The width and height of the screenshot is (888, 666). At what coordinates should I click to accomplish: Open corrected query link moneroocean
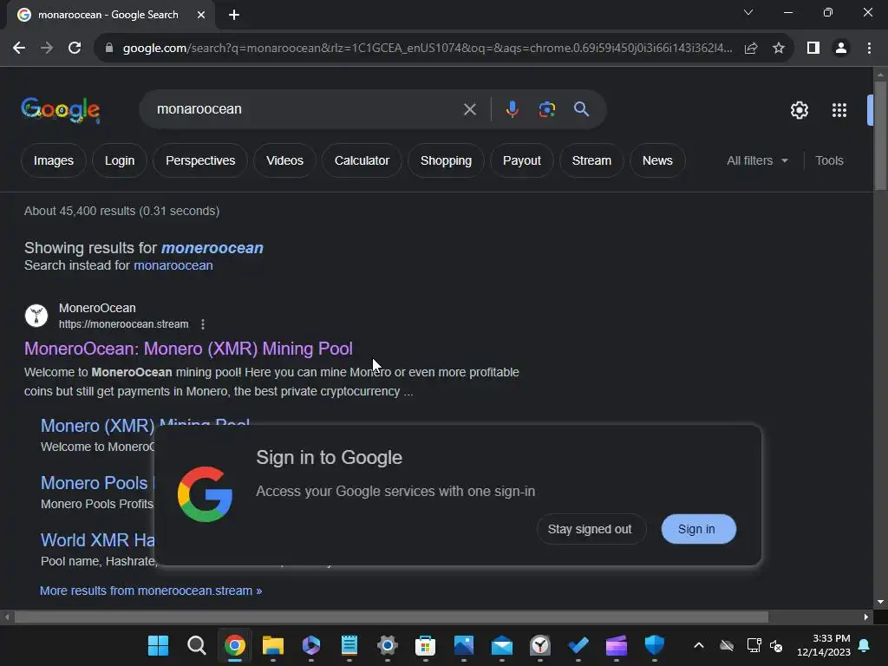(x=212, y=248)
